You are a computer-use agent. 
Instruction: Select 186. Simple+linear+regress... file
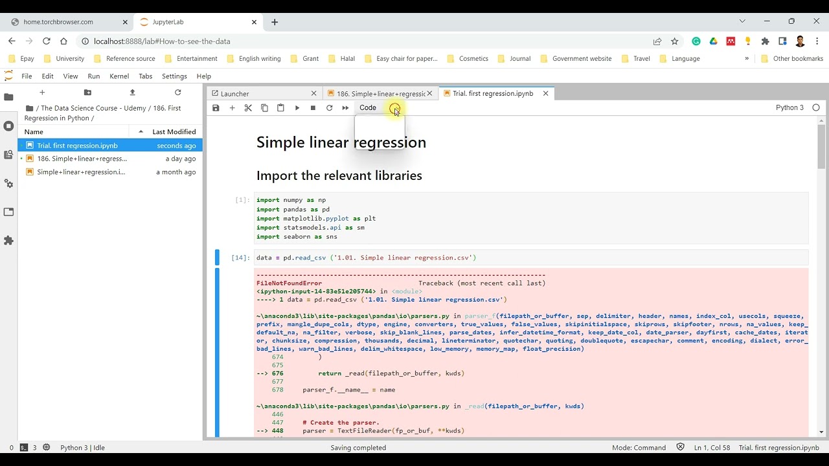click(110, 159)
